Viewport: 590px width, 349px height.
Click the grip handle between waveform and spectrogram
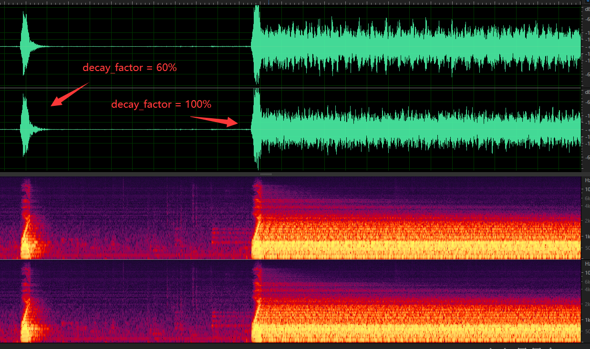[266, 174]
